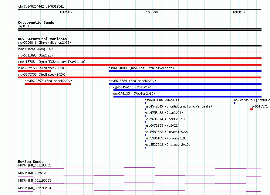Click the nsv4570565 tiny blue marker

(x=235, y=103)
